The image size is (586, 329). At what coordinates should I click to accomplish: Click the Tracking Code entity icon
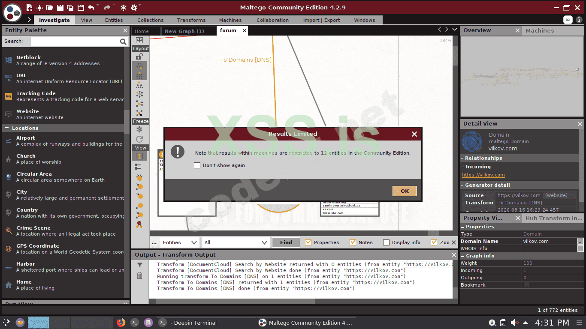click(9, 96)
